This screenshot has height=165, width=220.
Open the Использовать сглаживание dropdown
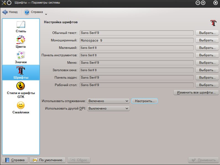(x=108, y=101)
